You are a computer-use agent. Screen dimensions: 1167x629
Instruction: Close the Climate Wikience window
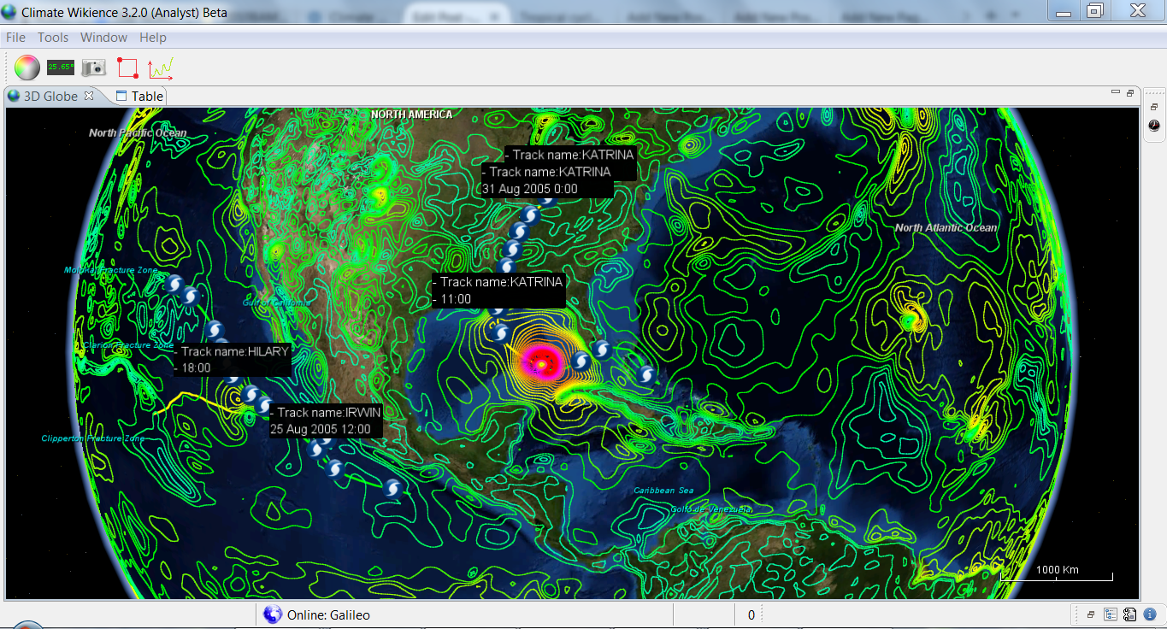(1137, 11)
